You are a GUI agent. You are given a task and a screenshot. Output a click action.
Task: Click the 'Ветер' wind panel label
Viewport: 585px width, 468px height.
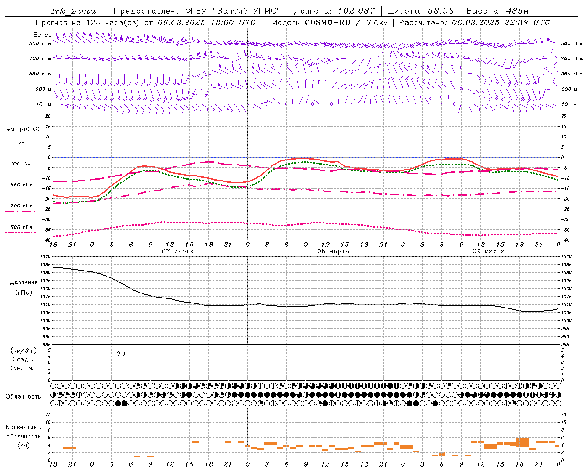(x=42, y=35)
